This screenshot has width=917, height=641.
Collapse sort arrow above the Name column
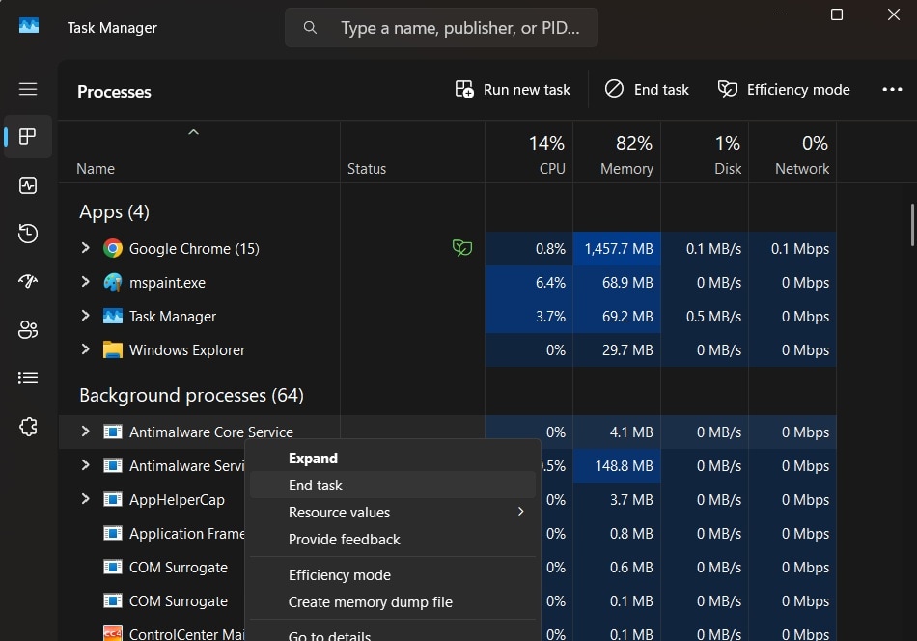194,133
